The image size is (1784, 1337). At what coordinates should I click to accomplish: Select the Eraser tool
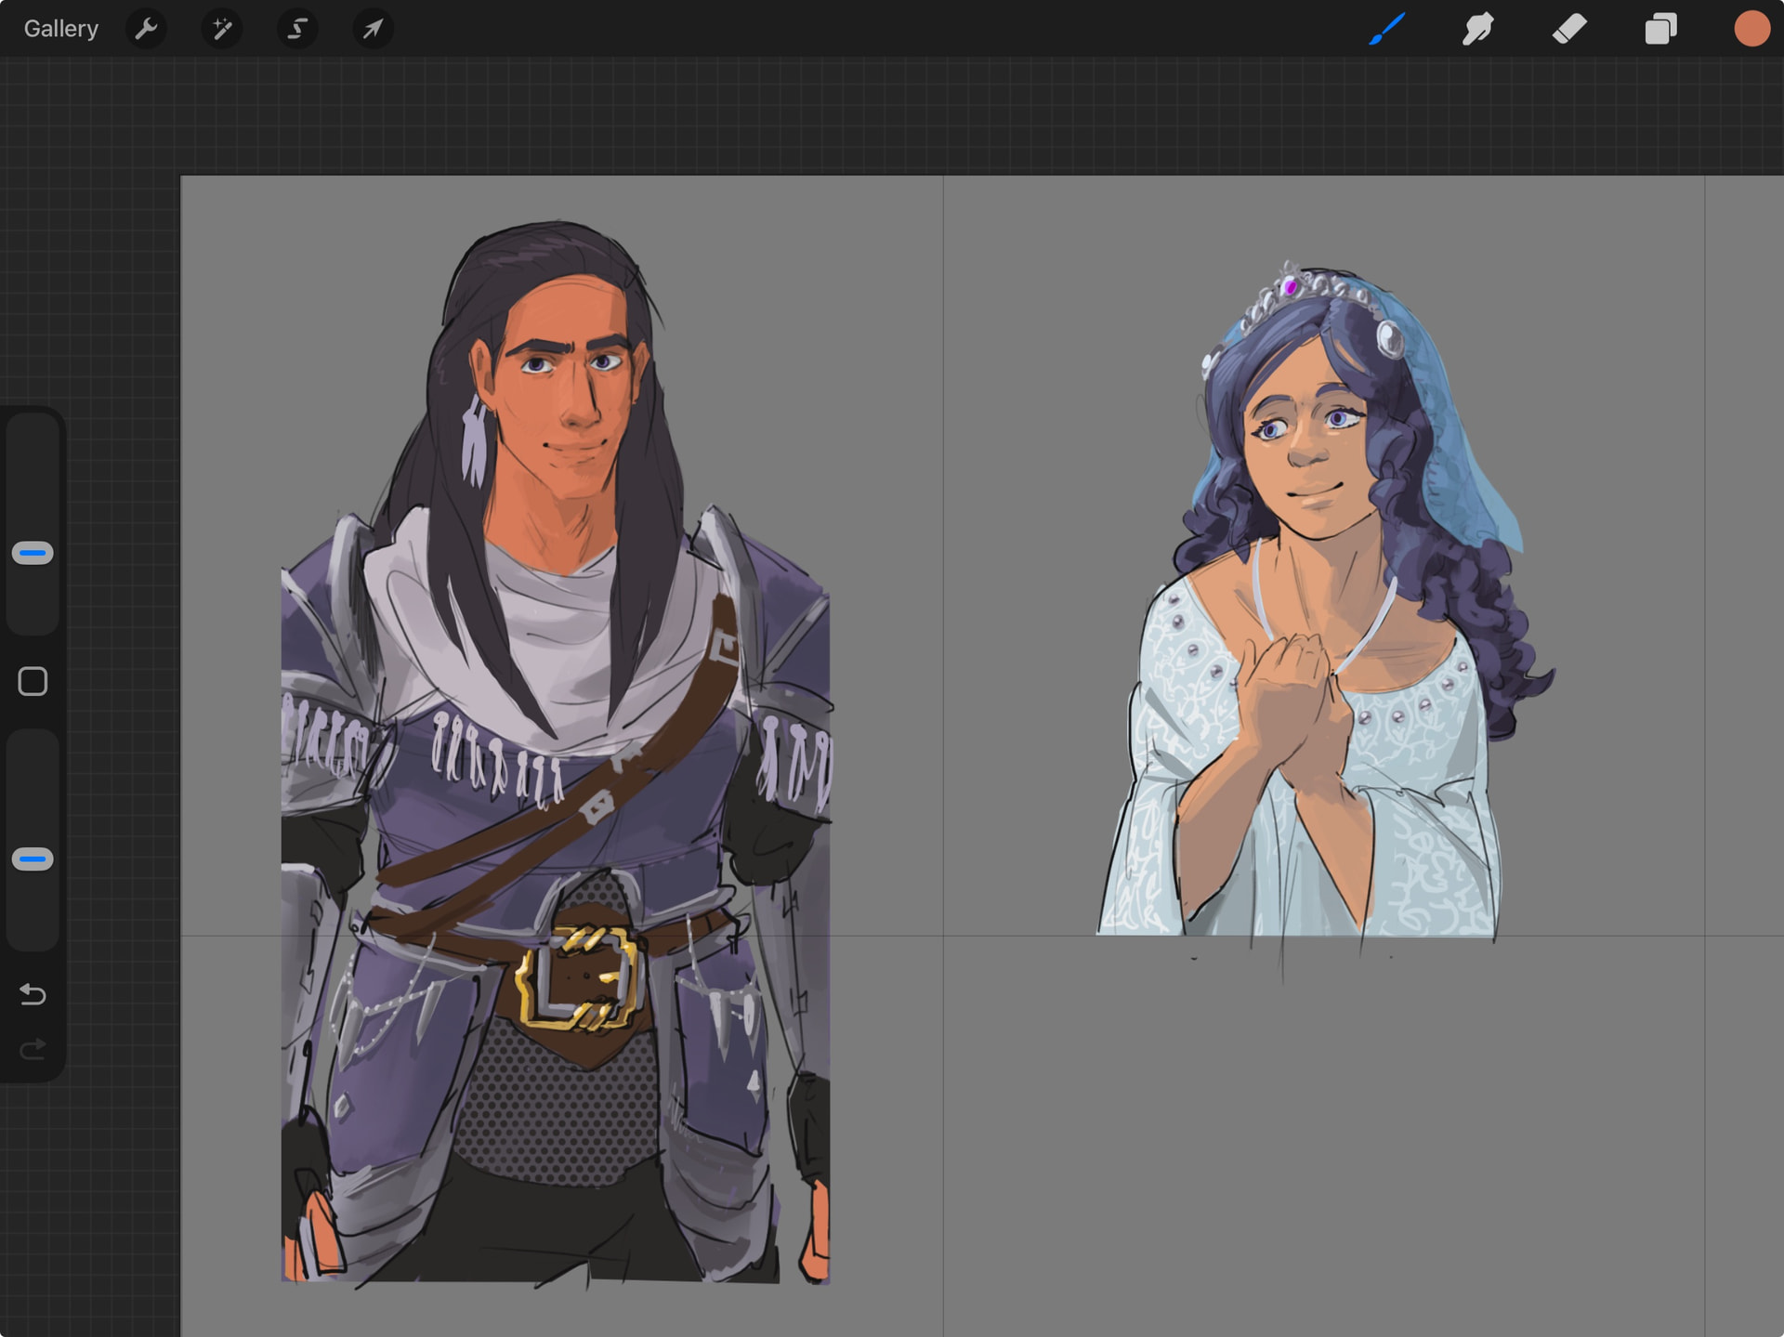coord(1569,29)
